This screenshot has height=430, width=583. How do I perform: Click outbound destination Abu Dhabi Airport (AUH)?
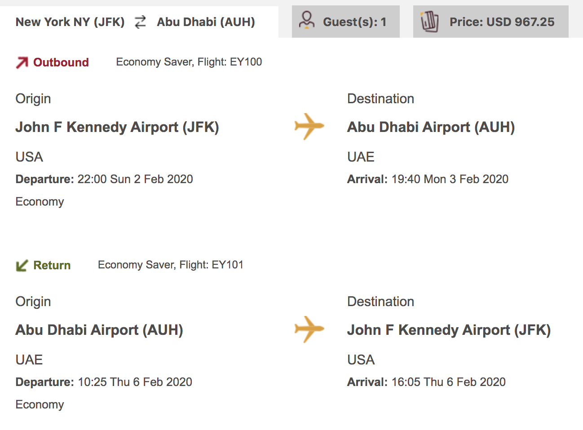coord(431,127)
